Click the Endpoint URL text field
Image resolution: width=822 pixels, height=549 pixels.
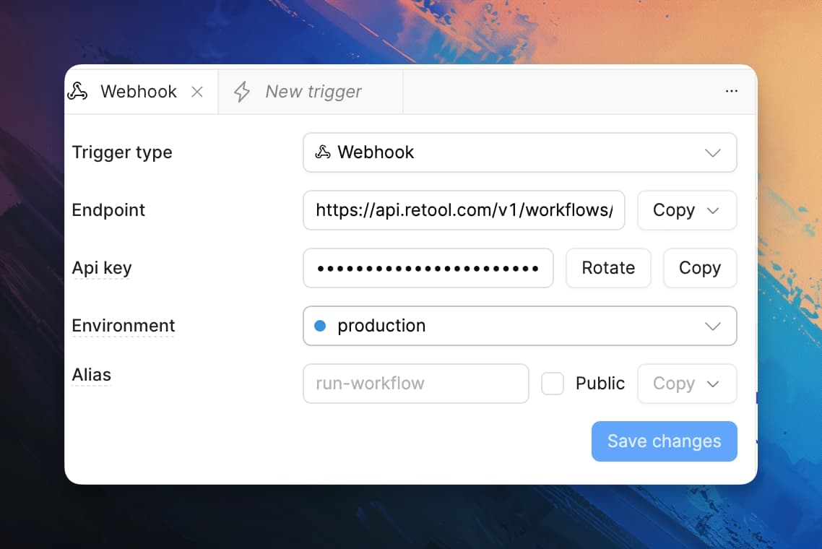tap(464, 210)
